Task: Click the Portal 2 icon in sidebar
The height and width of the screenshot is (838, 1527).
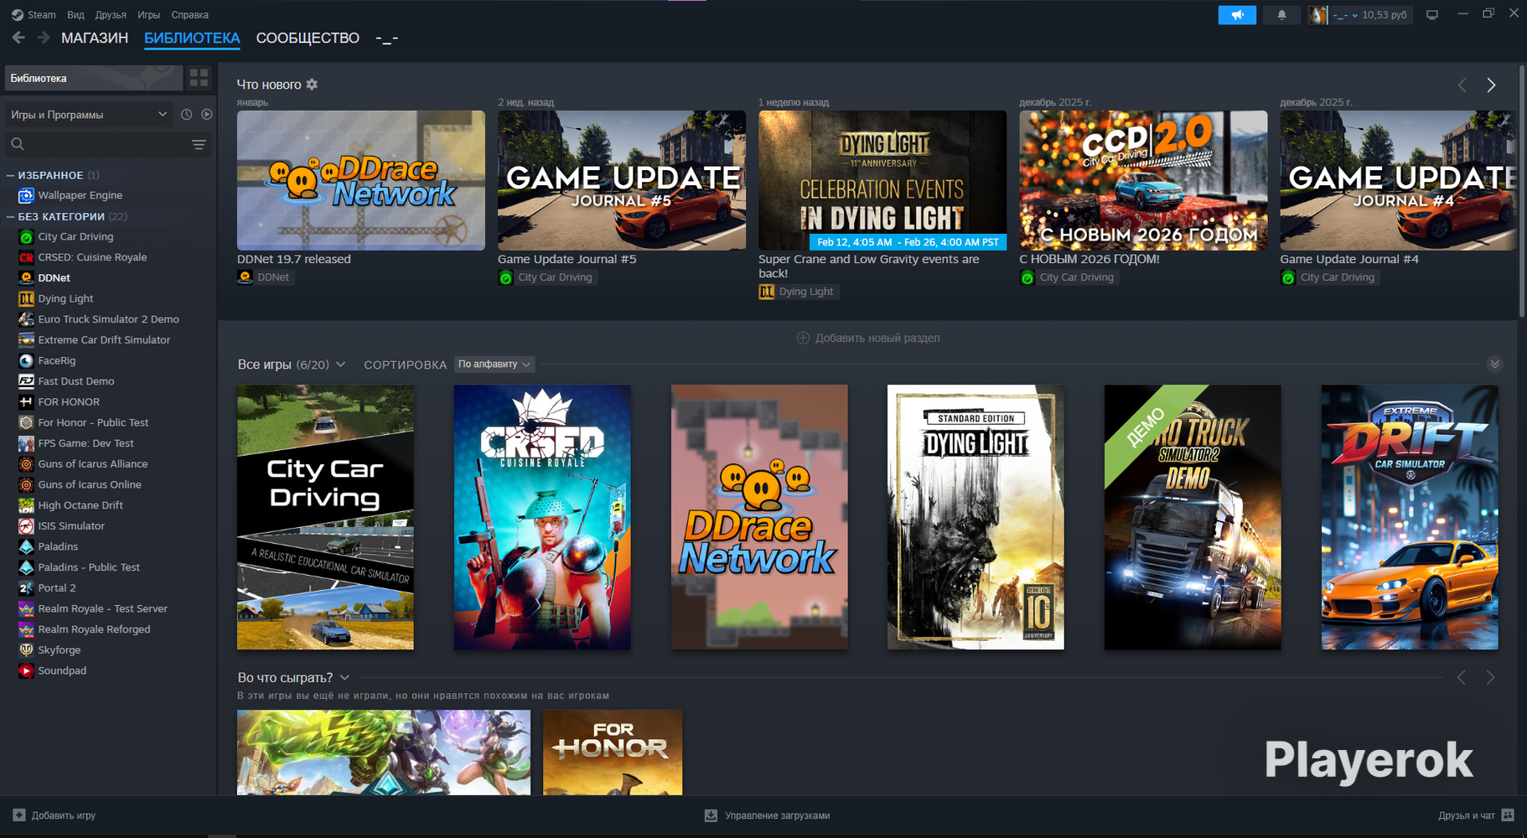Action: (26, 588)
